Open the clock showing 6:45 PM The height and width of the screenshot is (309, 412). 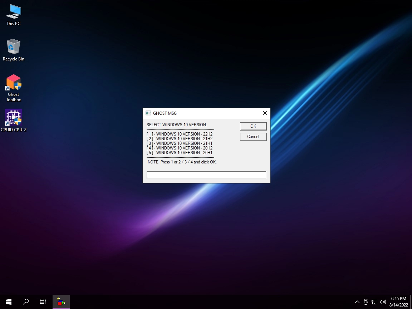(399, 301)
